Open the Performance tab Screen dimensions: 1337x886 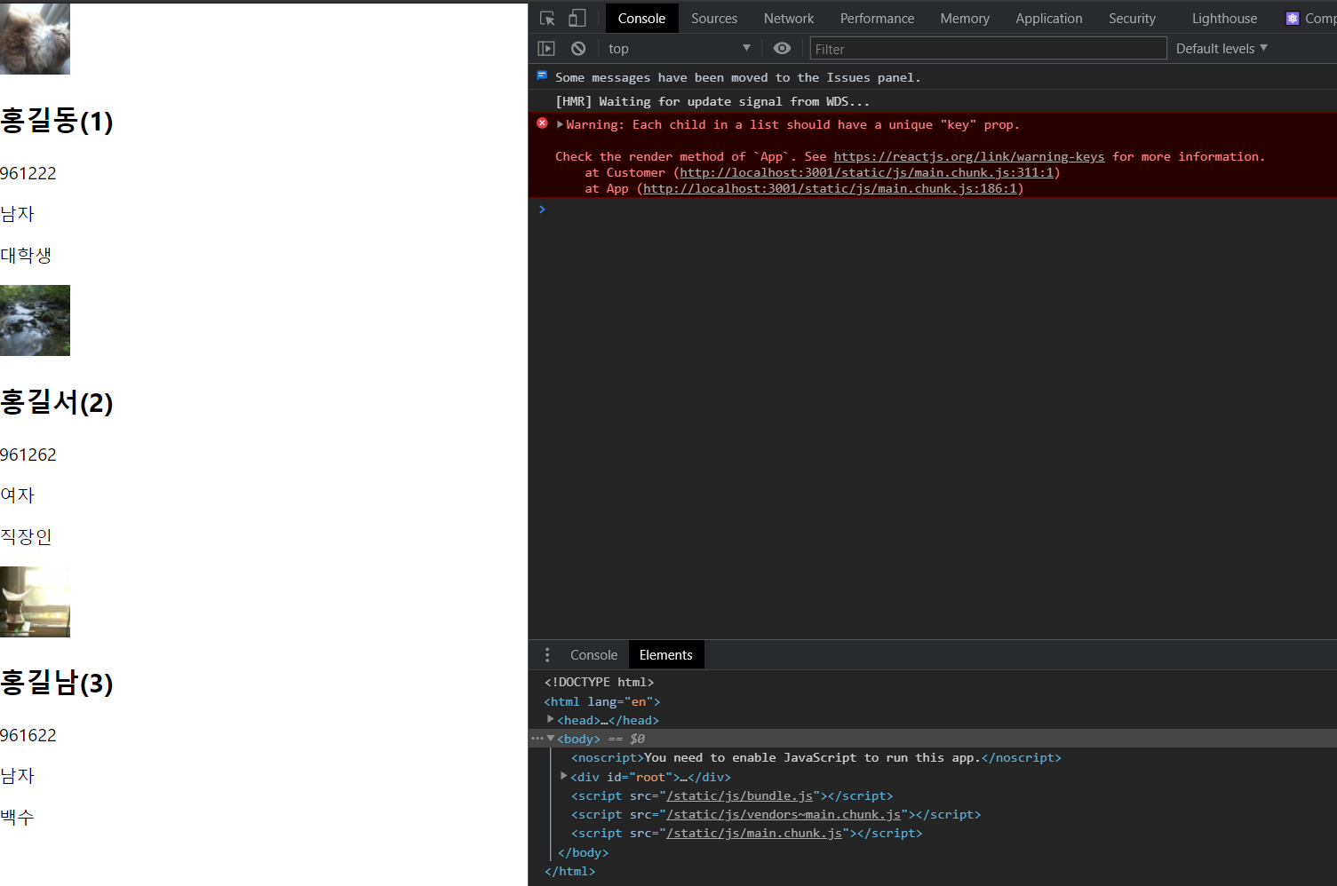tap(877, 19)
